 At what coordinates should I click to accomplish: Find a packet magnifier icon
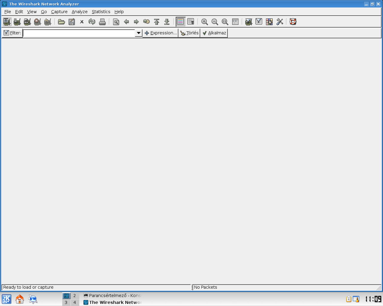116,22
